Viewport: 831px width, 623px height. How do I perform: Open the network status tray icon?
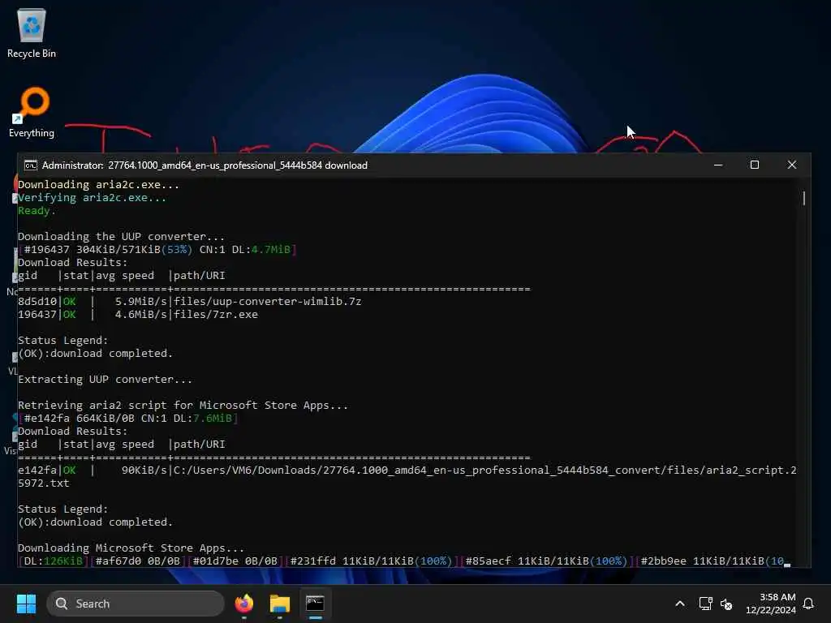pyautogui.click(x=705, y=604)
